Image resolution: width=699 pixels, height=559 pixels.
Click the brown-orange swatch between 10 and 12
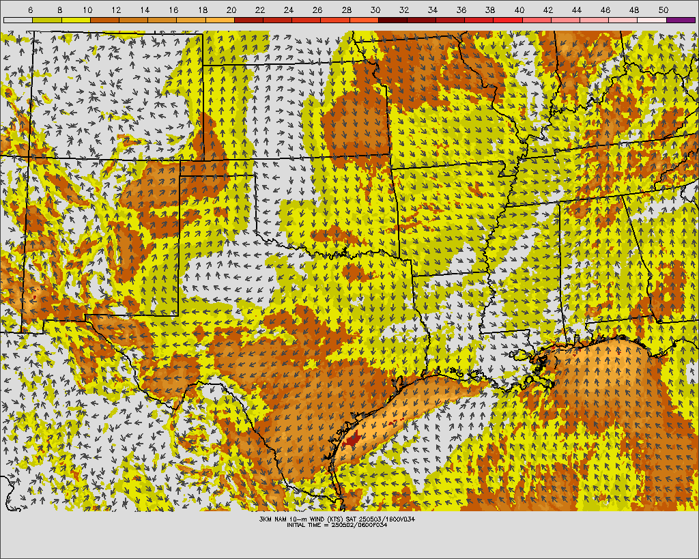coord(104,20)
